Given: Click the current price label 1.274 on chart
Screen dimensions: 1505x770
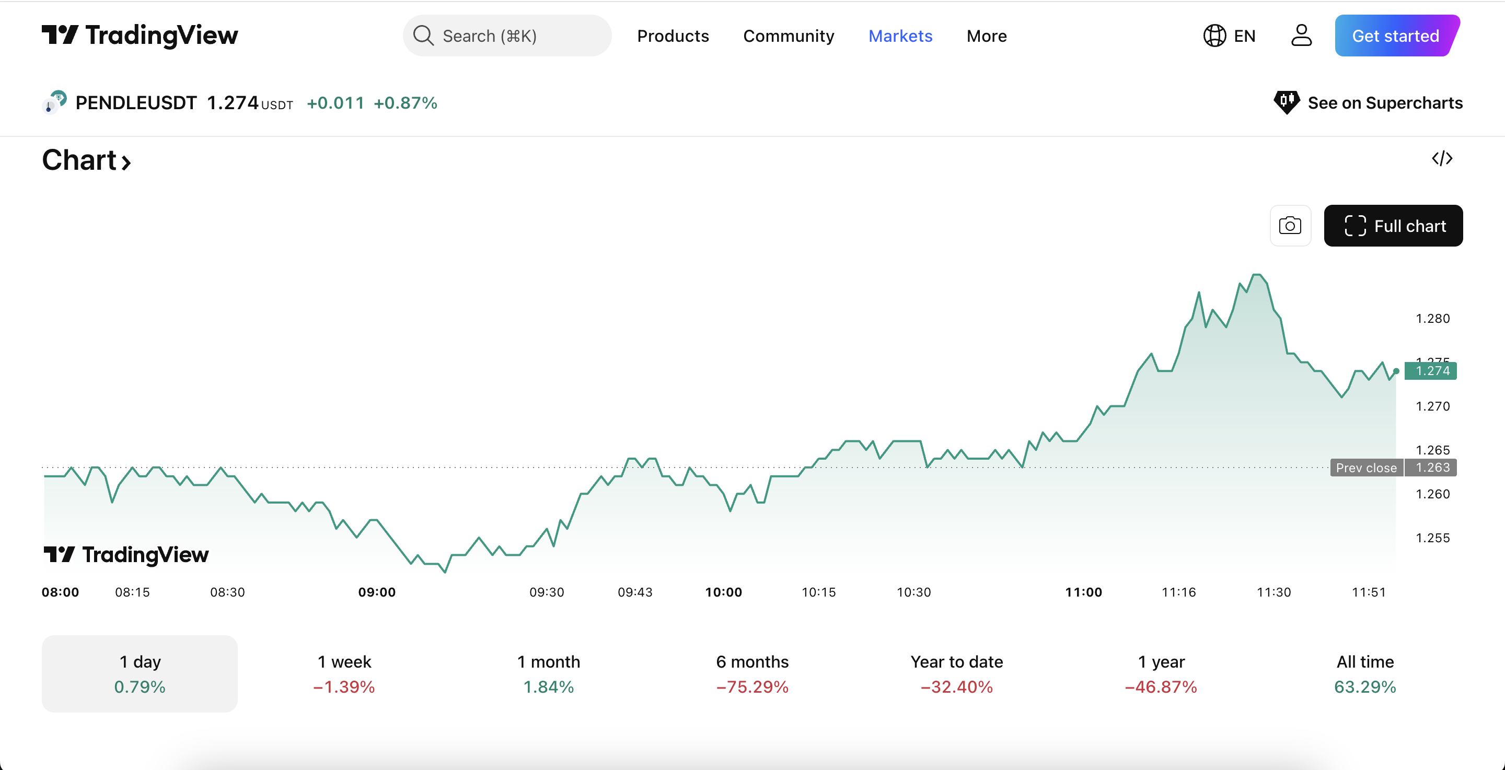Looking at the screenshot, I should [x=1431, y=371].
